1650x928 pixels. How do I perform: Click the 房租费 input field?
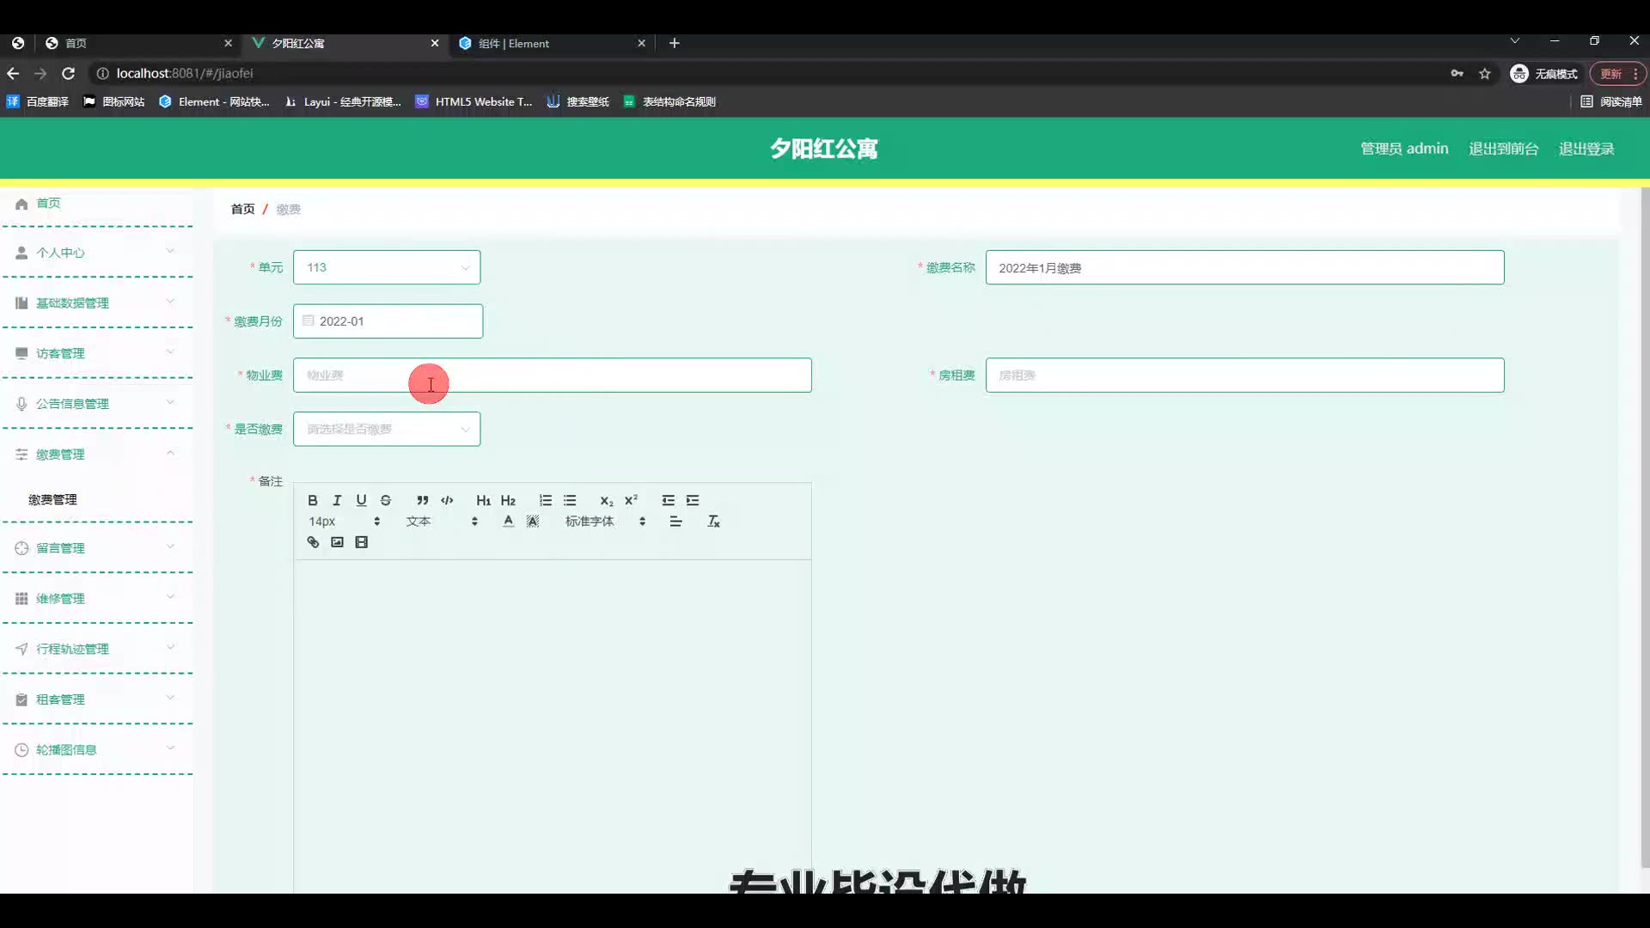coord(1244,375)
